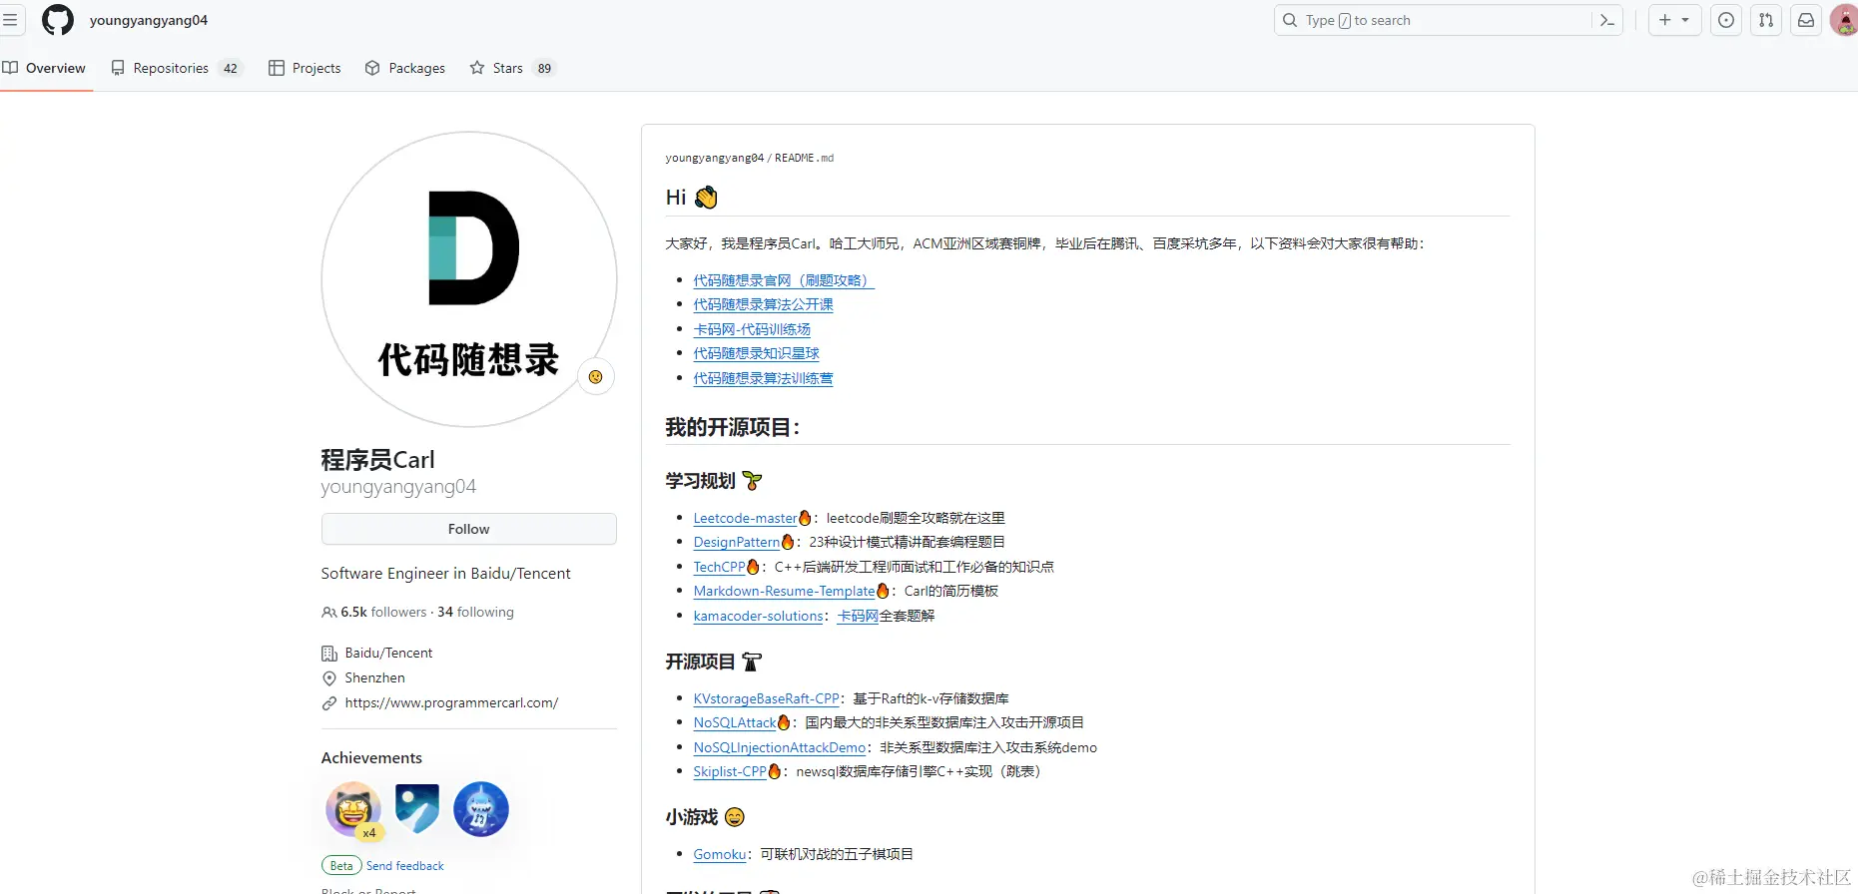Open the KVstorageBaseRaft-CPP repository link
Viewport: 1858px width, 894px height.
tap(766, 698)
